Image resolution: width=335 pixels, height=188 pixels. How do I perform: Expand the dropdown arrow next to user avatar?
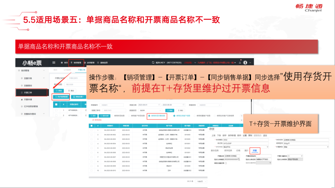pos(250,63)
